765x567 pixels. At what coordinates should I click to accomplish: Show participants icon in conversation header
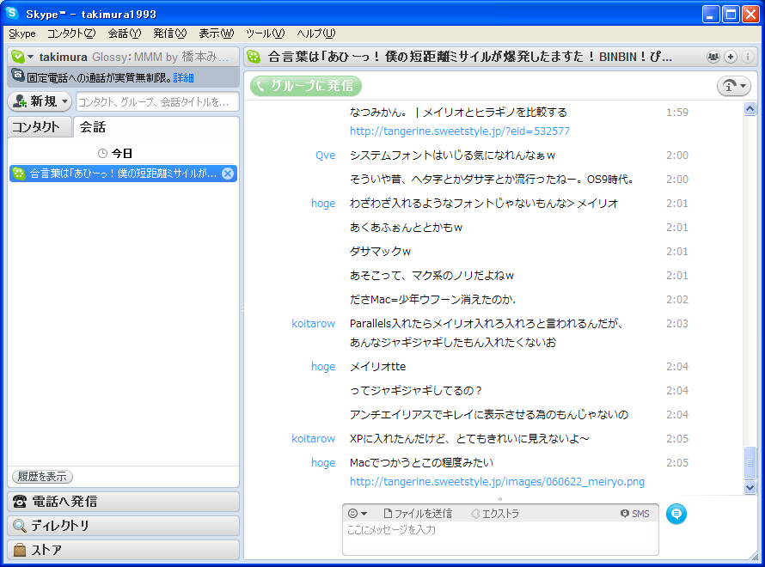click(x=713, y=57)
